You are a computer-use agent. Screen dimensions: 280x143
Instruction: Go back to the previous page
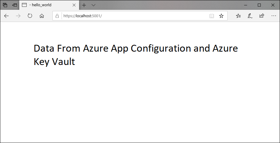tap(7, 16)
